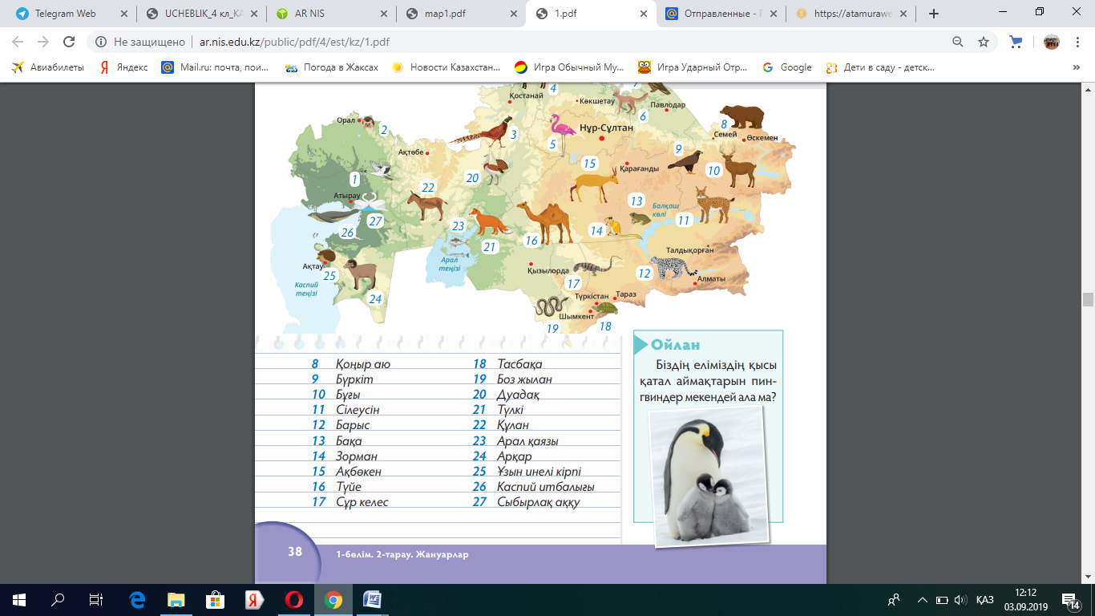
Task: Open Microsoft Store from the taskbar
Action: point(216,599)
